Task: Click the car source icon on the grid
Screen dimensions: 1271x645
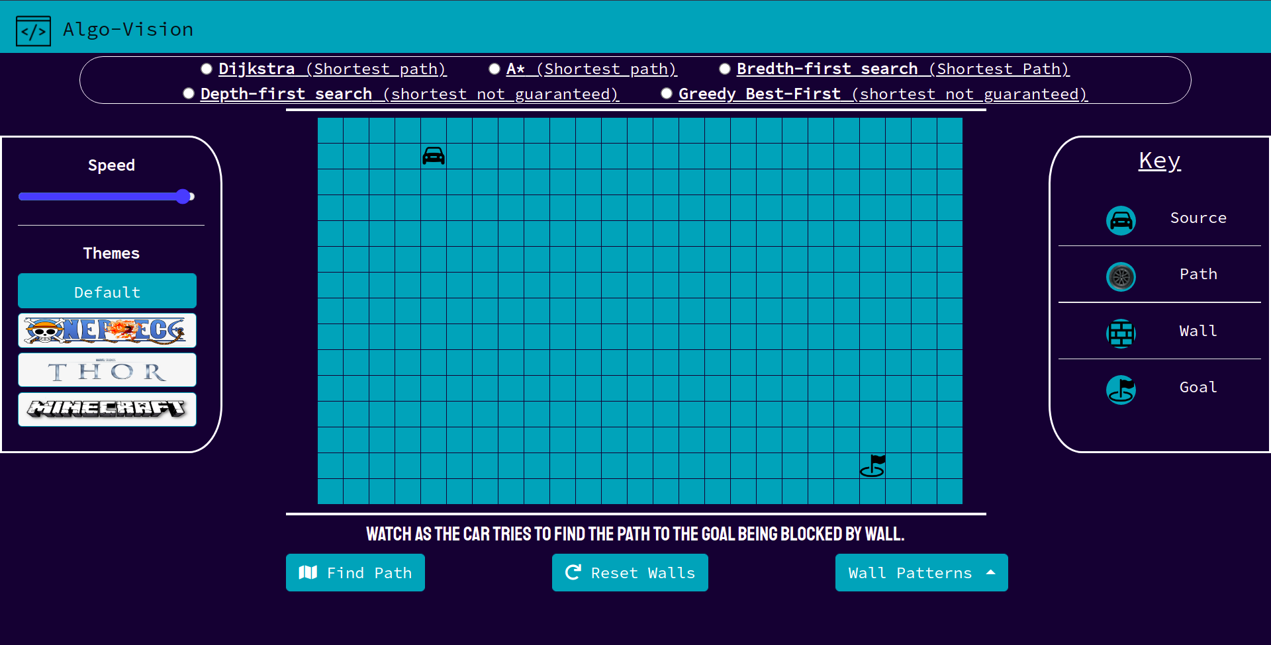Action: pyautogui.click(x=434, y=156)
